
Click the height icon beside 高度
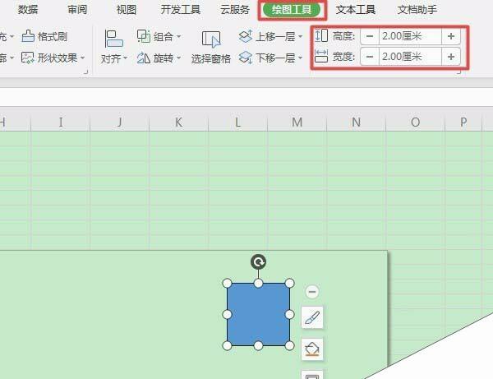pos(321,36)
